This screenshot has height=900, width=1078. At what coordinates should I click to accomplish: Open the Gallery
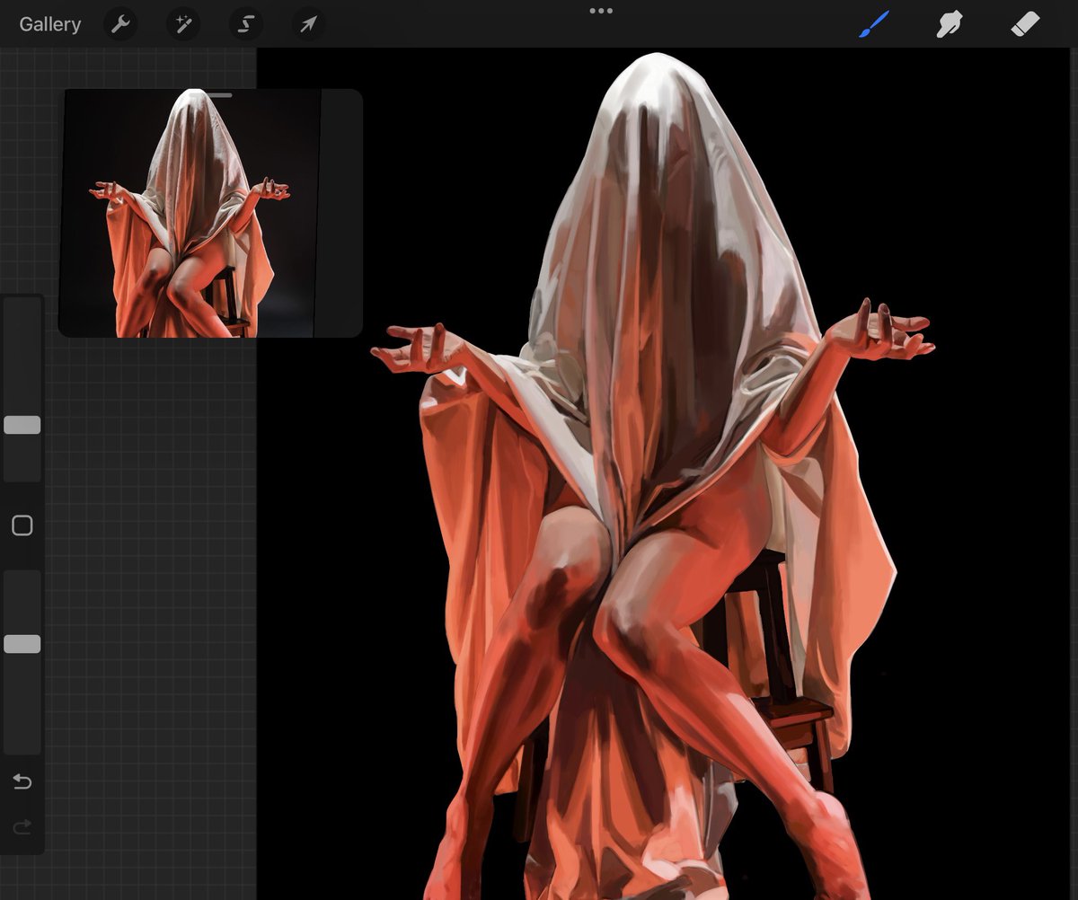coord(50,24)
